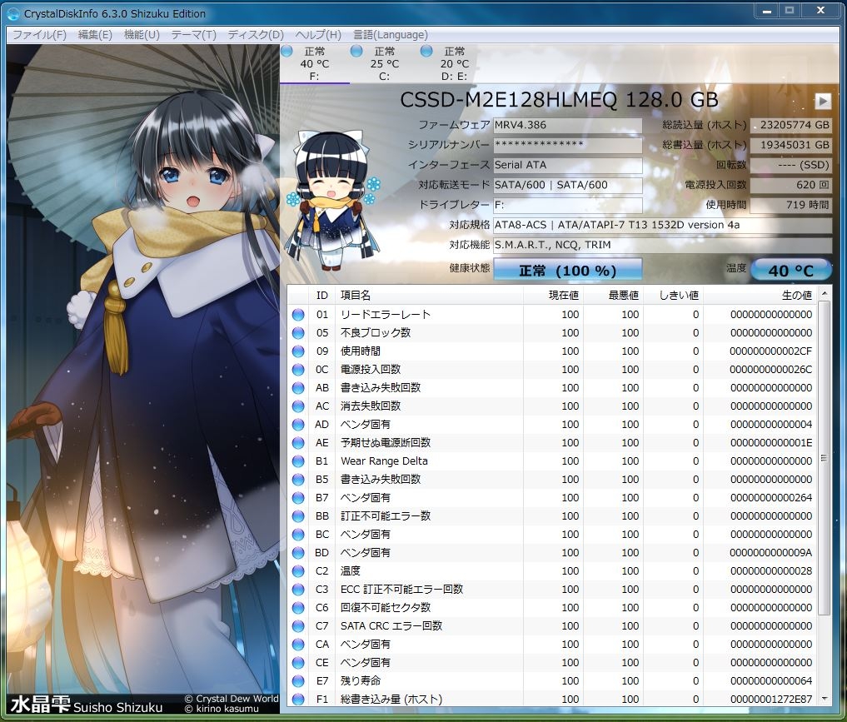
Task: Click the status icon for ID B5 row
Action: pos(298,480)
